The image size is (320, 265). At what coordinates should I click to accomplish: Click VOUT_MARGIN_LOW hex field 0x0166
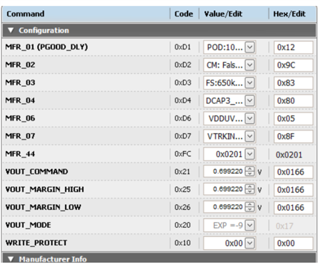pos(293,208)
